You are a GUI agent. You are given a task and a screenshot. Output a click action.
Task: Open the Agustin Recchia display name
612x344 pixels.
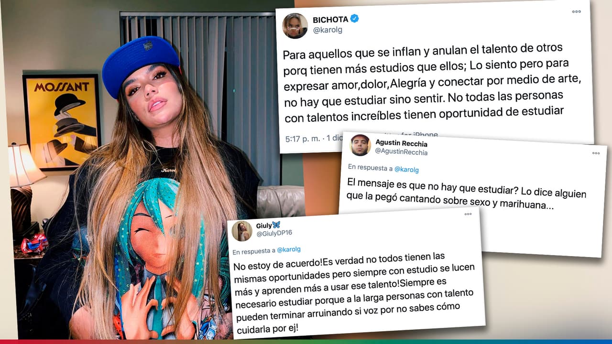[402, 143]
